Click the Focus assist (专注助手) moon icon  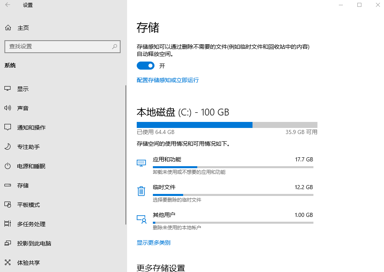click(x=8, y=147)
